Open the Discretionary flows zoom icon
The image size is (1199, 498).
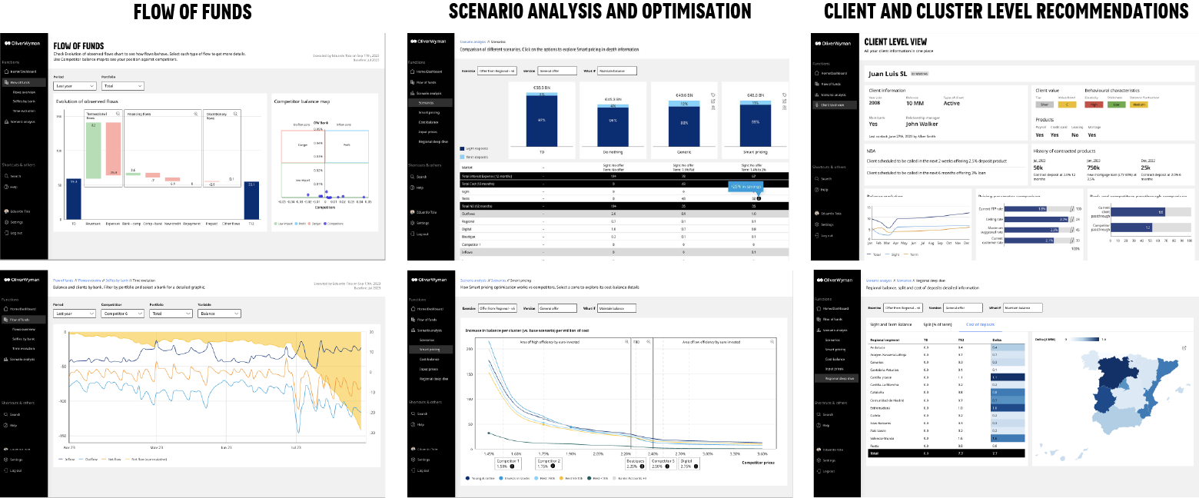237,113
